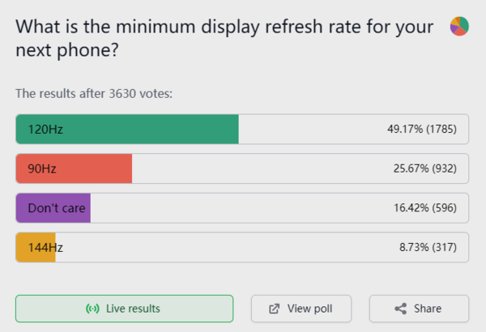Image resolution: width=486 pixels, height=332 pixels.
Task: Click the poll question heading
Action: tap(219, 40)
